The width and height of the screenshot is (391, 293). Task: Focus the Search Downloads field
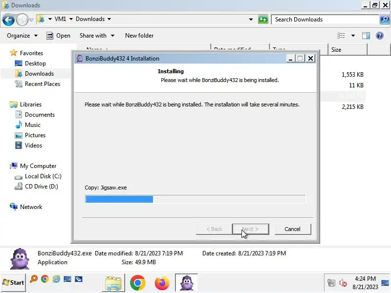[325, 20]
